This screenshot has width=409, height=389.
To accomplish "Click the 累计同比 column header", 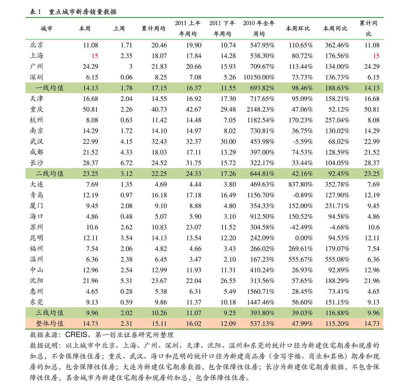I will (368, 28).
